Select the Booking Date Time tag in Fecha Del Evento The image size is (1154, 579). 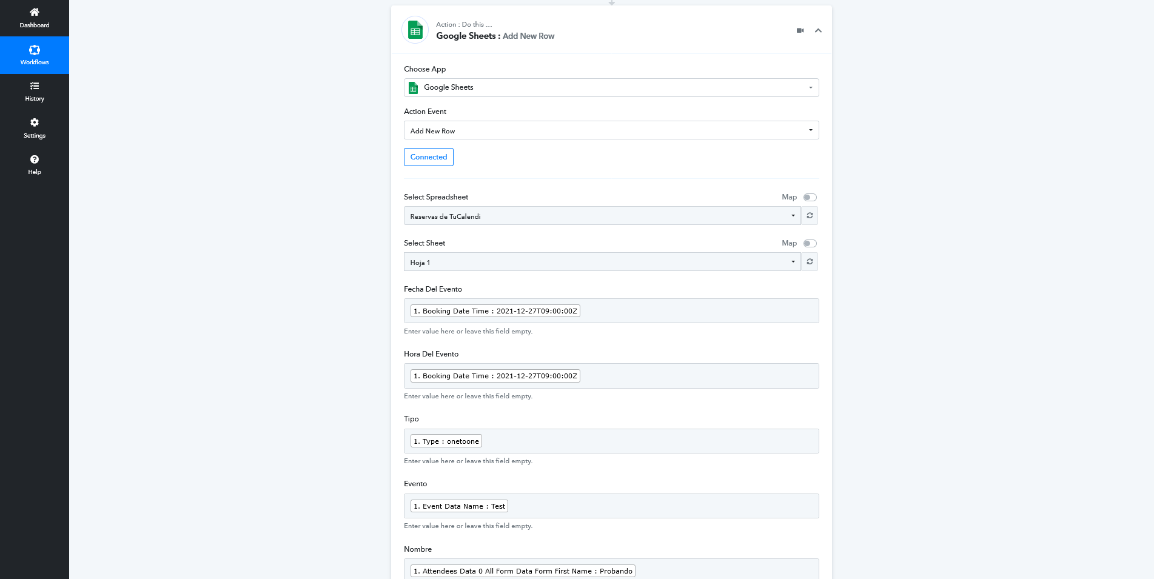(495, 311)
